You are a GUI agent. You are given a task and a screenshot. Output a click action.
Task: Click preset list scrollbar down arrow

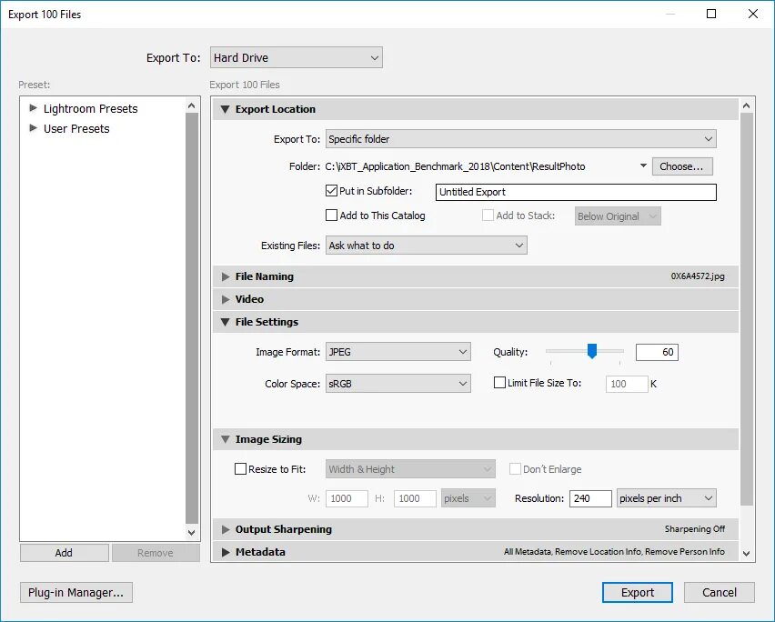coord(192,533)
